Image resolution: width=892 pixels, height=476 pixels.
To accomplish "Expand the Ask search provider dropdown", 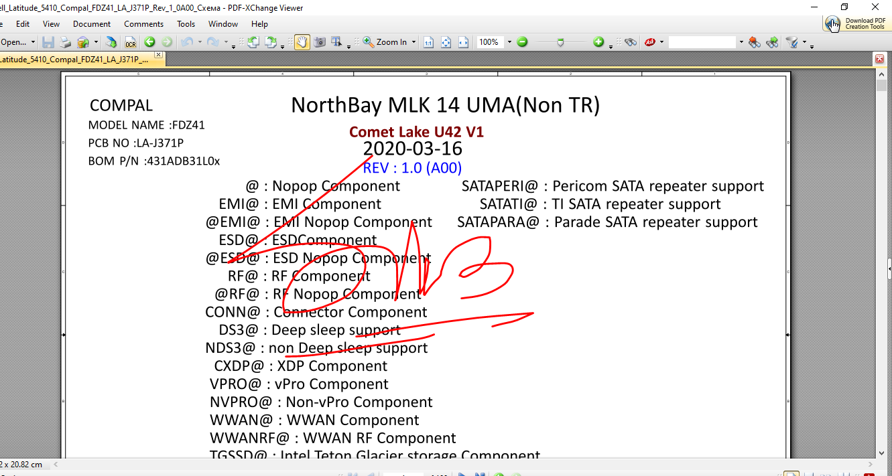I will click(x=661, y=42).
